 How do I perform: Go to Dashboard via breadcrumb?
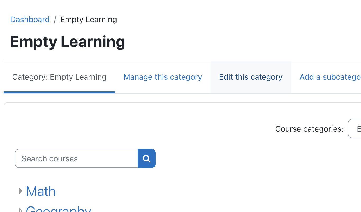[x=30, y=20]
